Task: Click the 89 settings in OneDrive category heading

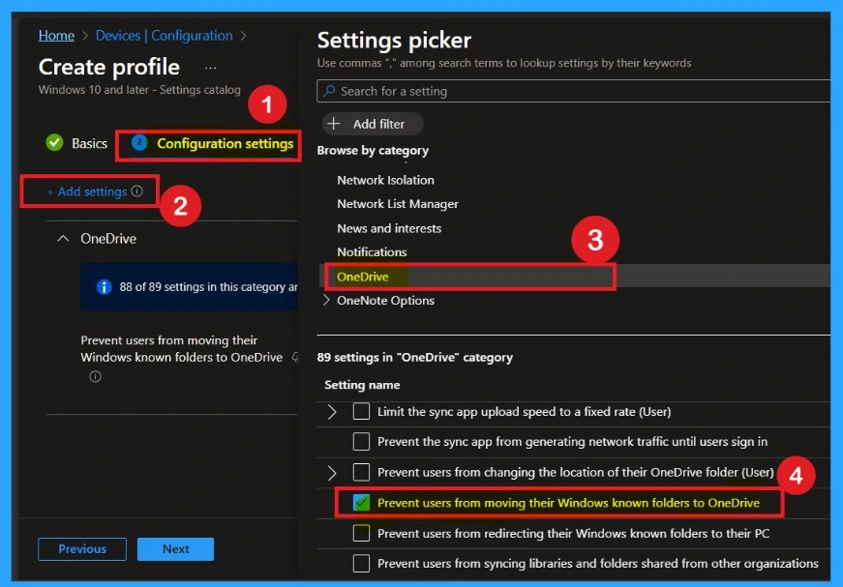Action: 414,358
